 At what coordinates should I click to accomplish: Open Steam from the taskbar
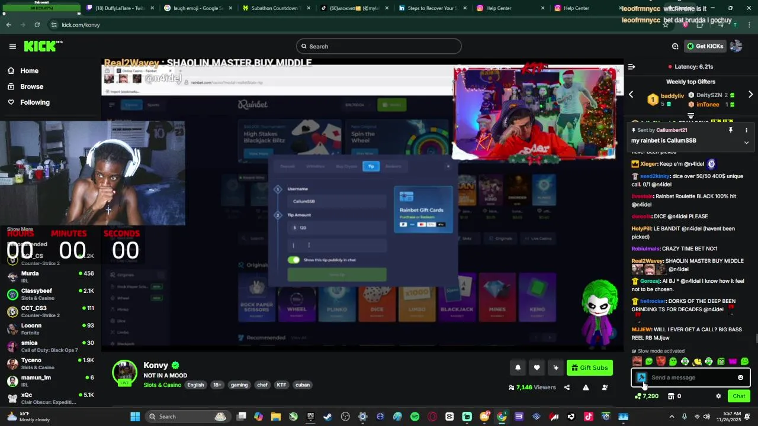(327, 417)
